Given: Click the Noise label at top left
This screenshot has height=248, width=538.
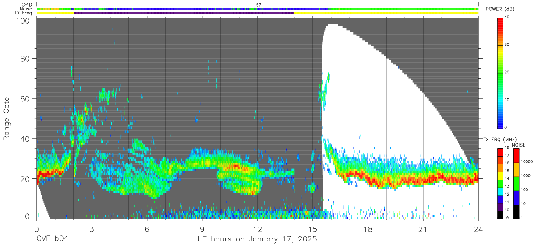Looking at the screenshot, I should (26, 9).
